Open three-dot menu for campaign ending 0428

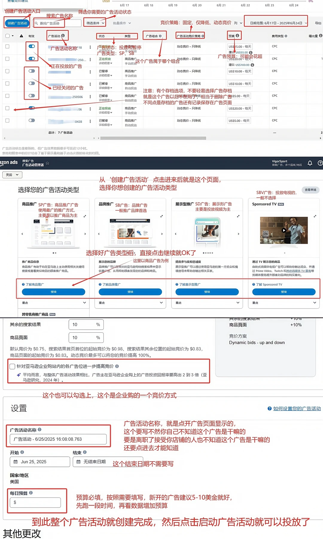pyautogui.click(x=90, y=121)
